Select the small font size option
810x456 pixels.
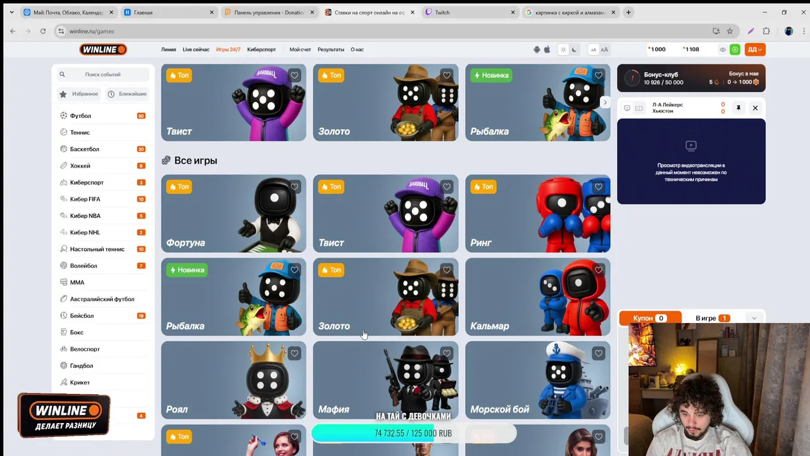[x=594, y=49]
